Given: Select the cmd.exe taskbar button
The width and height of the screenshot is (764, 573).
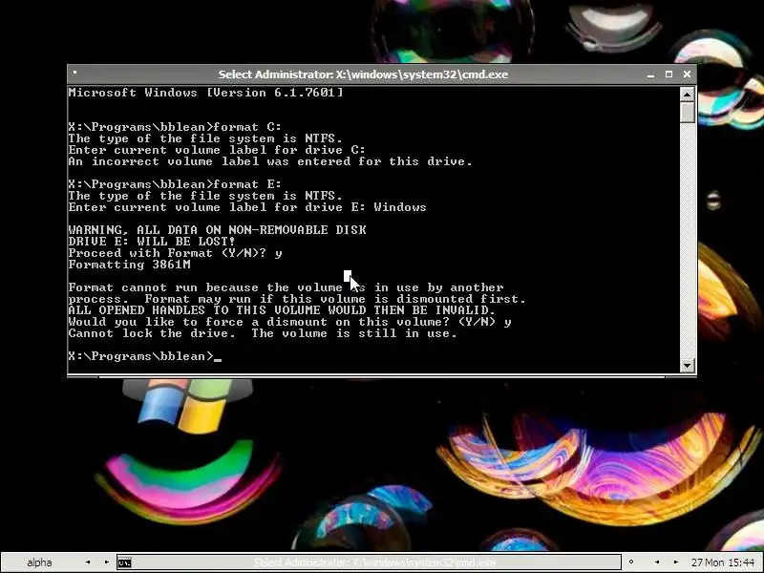Looking at the screenshot, I should tap(369, 562).
